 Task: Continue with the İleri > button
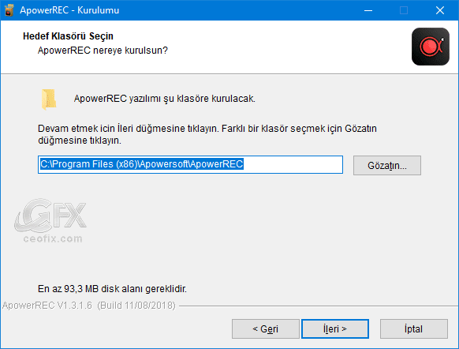click(x=335, y=328)
